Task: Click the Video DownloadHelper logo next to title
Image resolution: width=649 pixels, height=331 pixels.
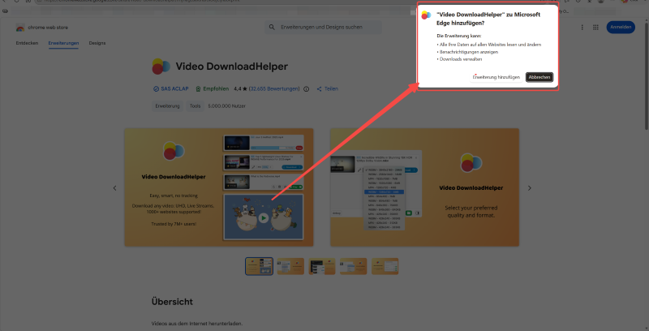Action: (161, 67)
